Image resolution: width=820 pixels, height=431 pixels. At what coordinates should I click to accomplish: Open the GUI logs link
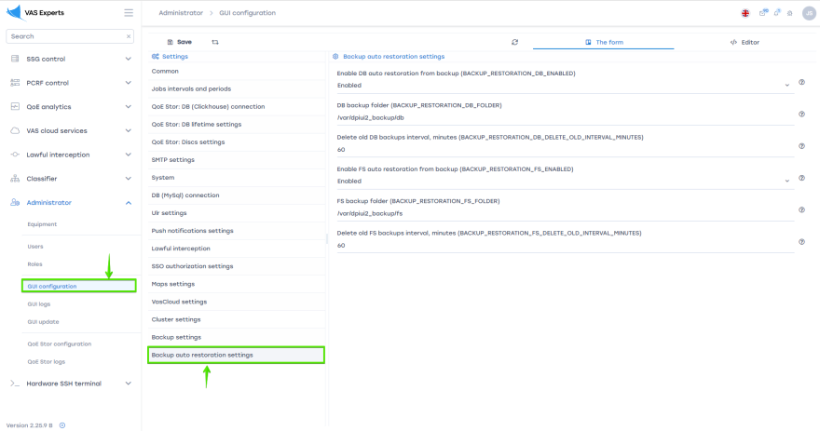(40, 304)
